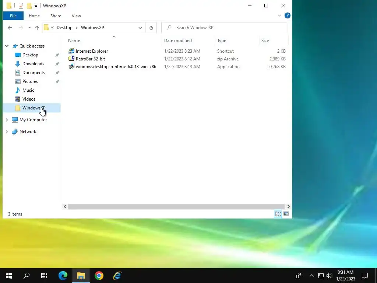Expand the ribbon with the chevron
Screen dimensions: 377x283
(x=279, y=15)
